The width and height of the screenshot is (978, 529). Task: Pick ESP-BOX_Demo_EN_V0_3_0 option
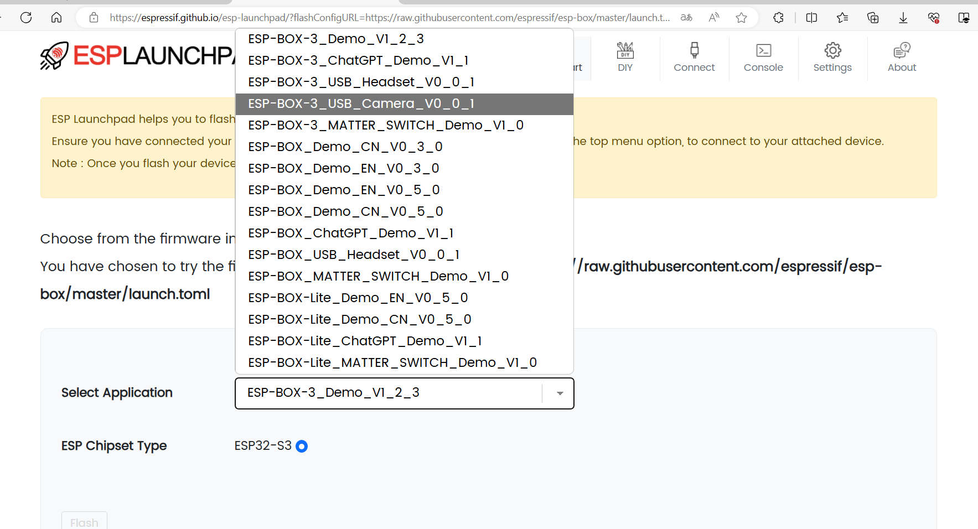[x=405, y=168]
